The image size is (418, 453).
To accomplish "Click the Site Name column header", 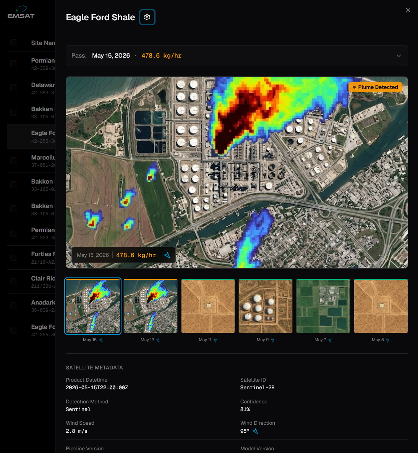I will click(x=43, y=43).
